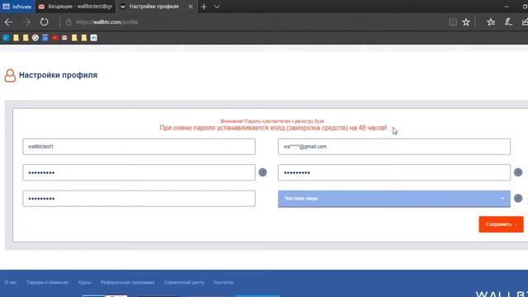This screenshot has height=297, width=528.
Task: Click the bottom-left password confirmation field
Action: [139, 198]
